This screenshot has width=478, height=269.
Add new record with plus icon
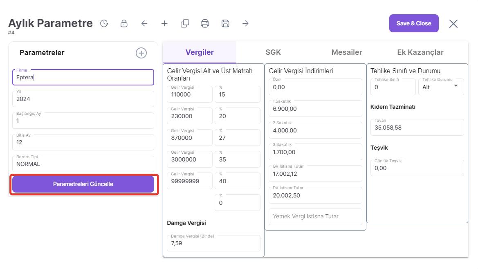(x=164, y=24)
